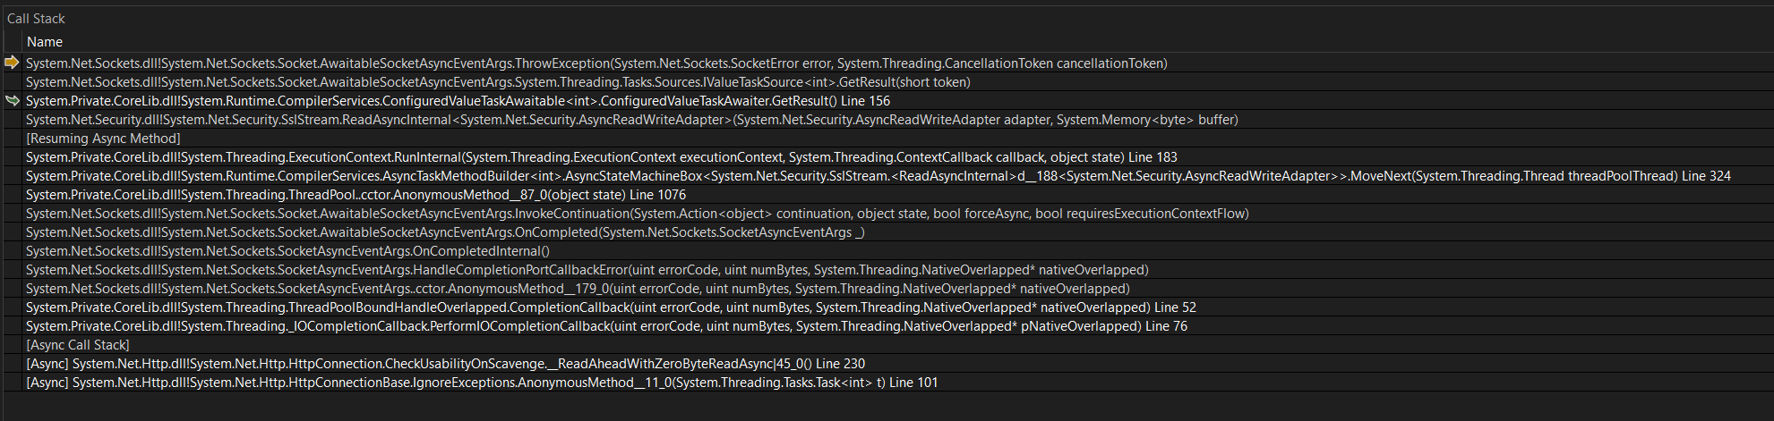1774x421 pixels.
Task: Select the AsyncStateMachineBox MoveNext Line 324 frame
Action: click(x=878, y=176)
